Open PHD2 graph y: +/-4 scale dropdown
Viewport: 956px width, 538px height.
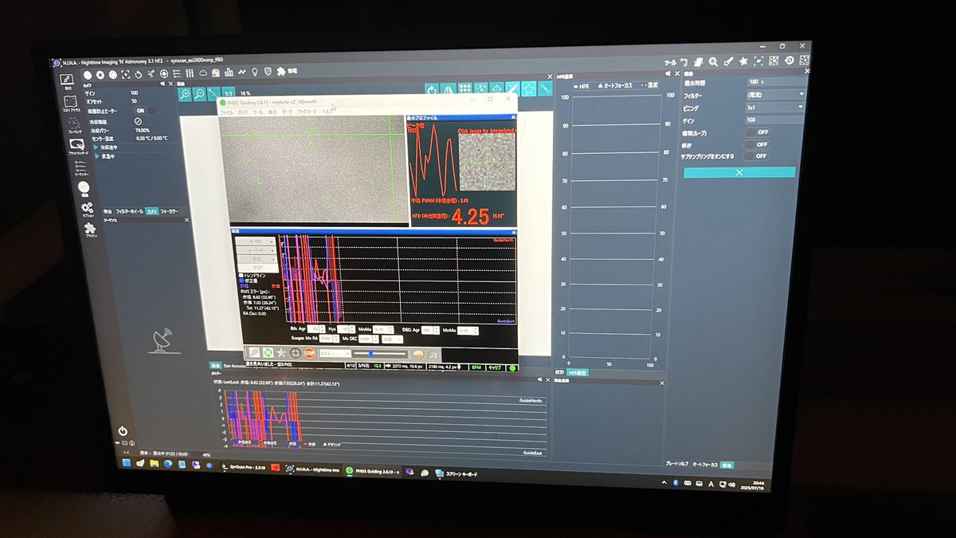tap(256, 250)
